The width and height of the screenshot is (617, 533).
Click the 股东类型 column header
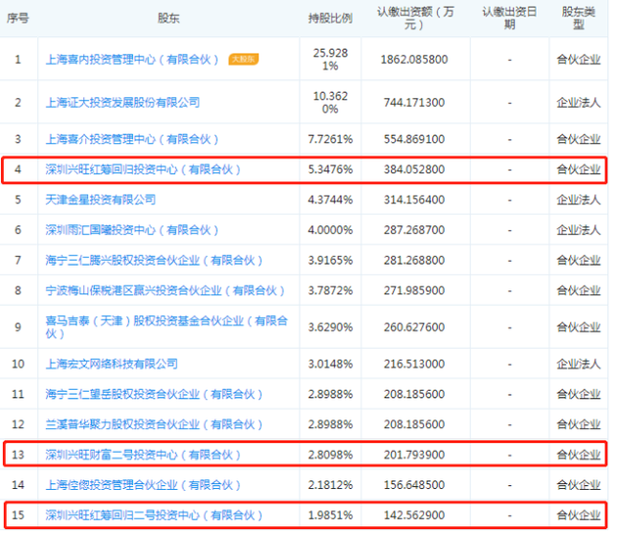point(579,18)
